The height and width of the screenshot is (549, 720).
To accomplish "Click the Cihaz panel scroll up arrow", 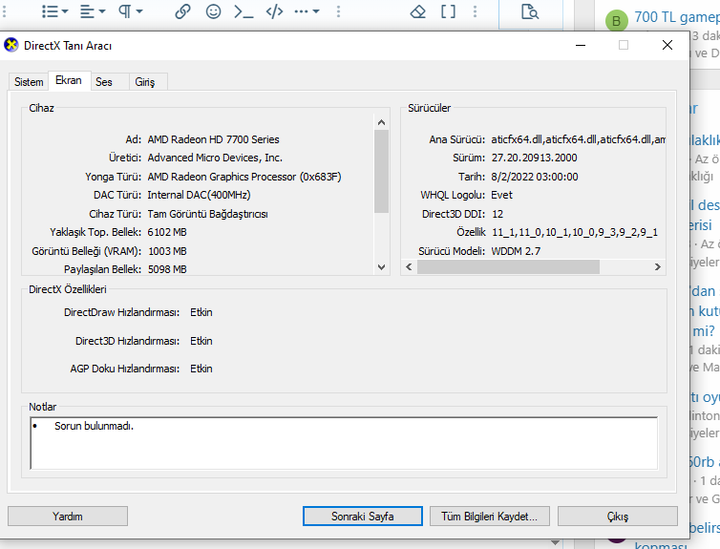I will tap(381, 122).
